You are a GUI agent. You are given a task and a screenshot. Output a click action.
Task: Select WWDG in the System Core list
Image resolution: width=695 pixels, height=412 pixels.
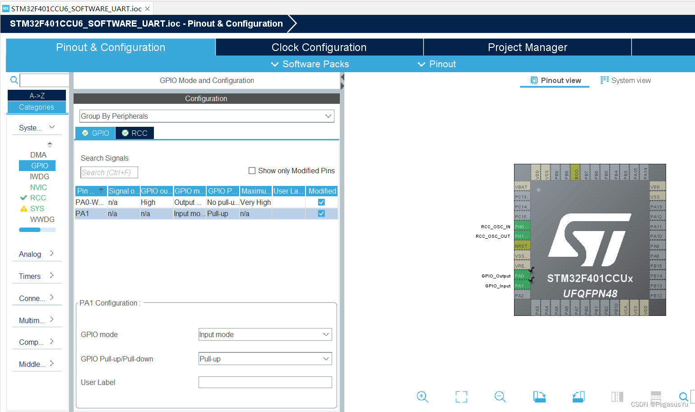(x=42, y=219)
